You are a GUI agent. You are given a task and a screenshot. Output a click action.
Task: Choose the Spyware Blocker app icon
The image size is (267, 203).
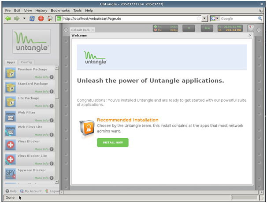click(11, 173)
